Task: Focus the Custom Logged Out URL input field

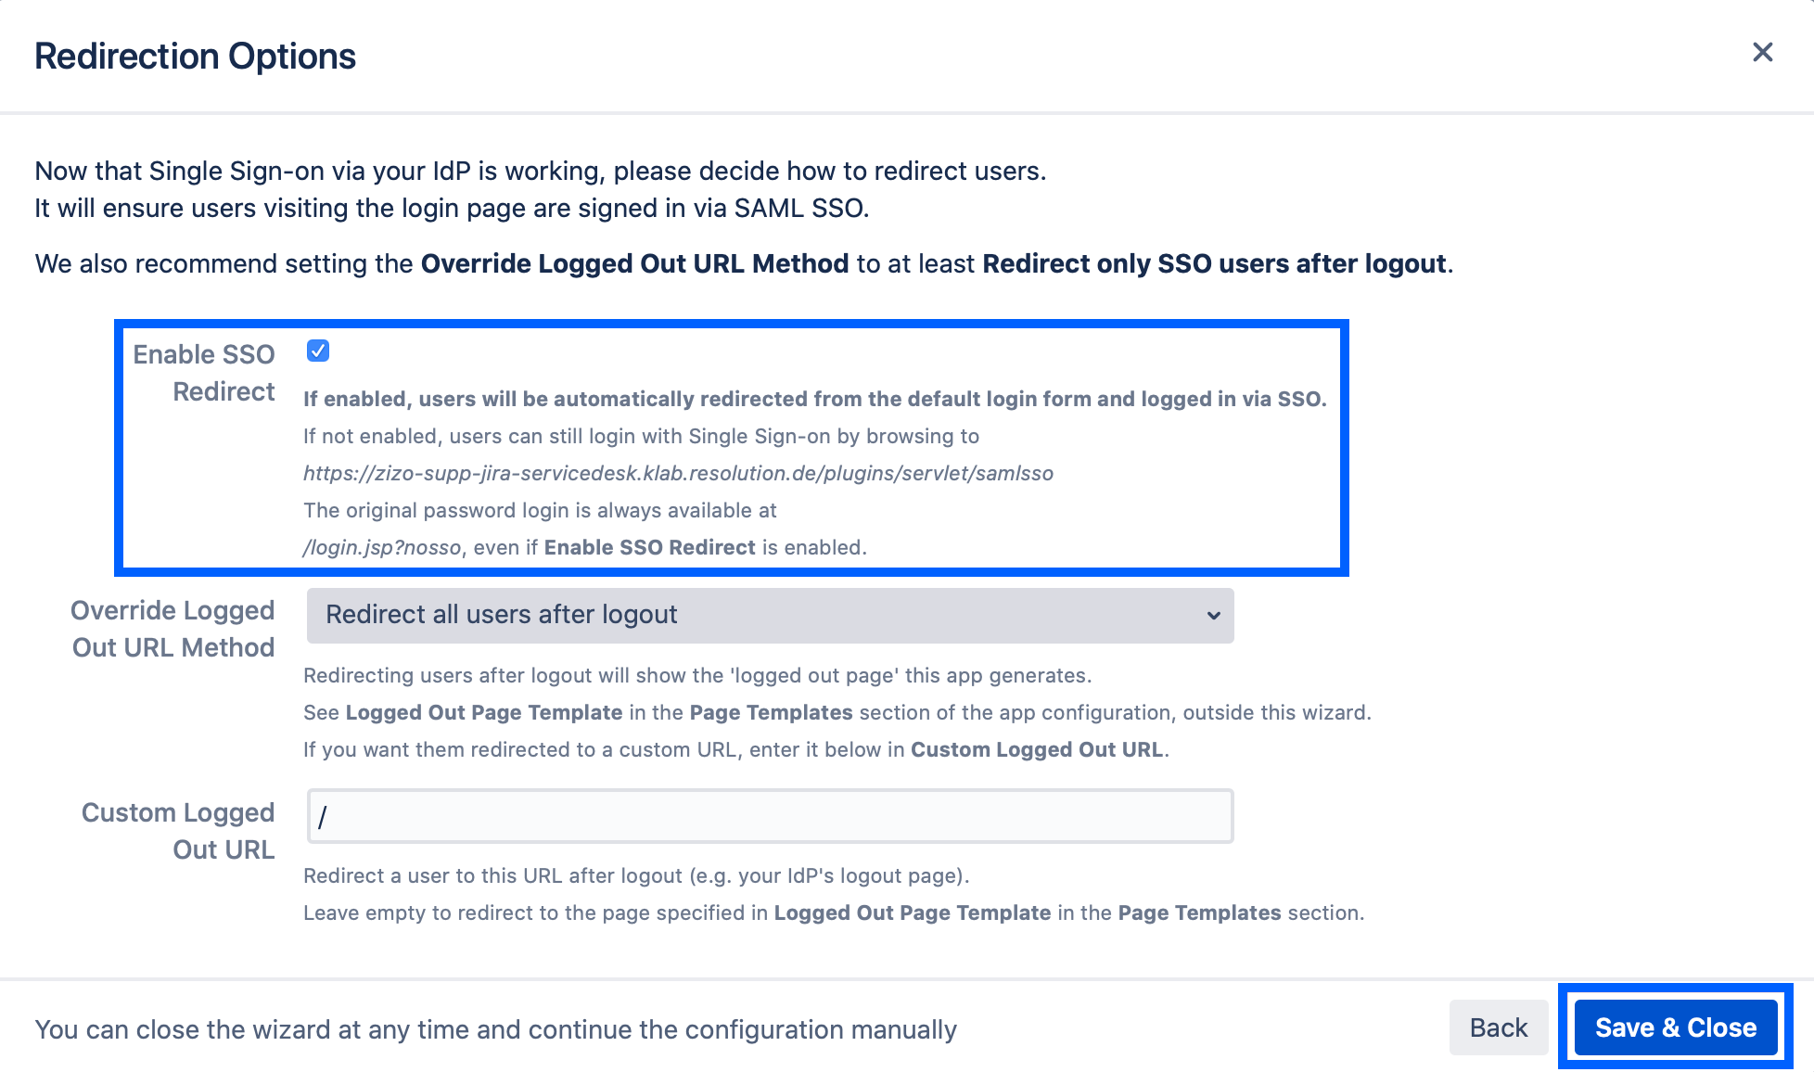Action: (x=770, y=816)
